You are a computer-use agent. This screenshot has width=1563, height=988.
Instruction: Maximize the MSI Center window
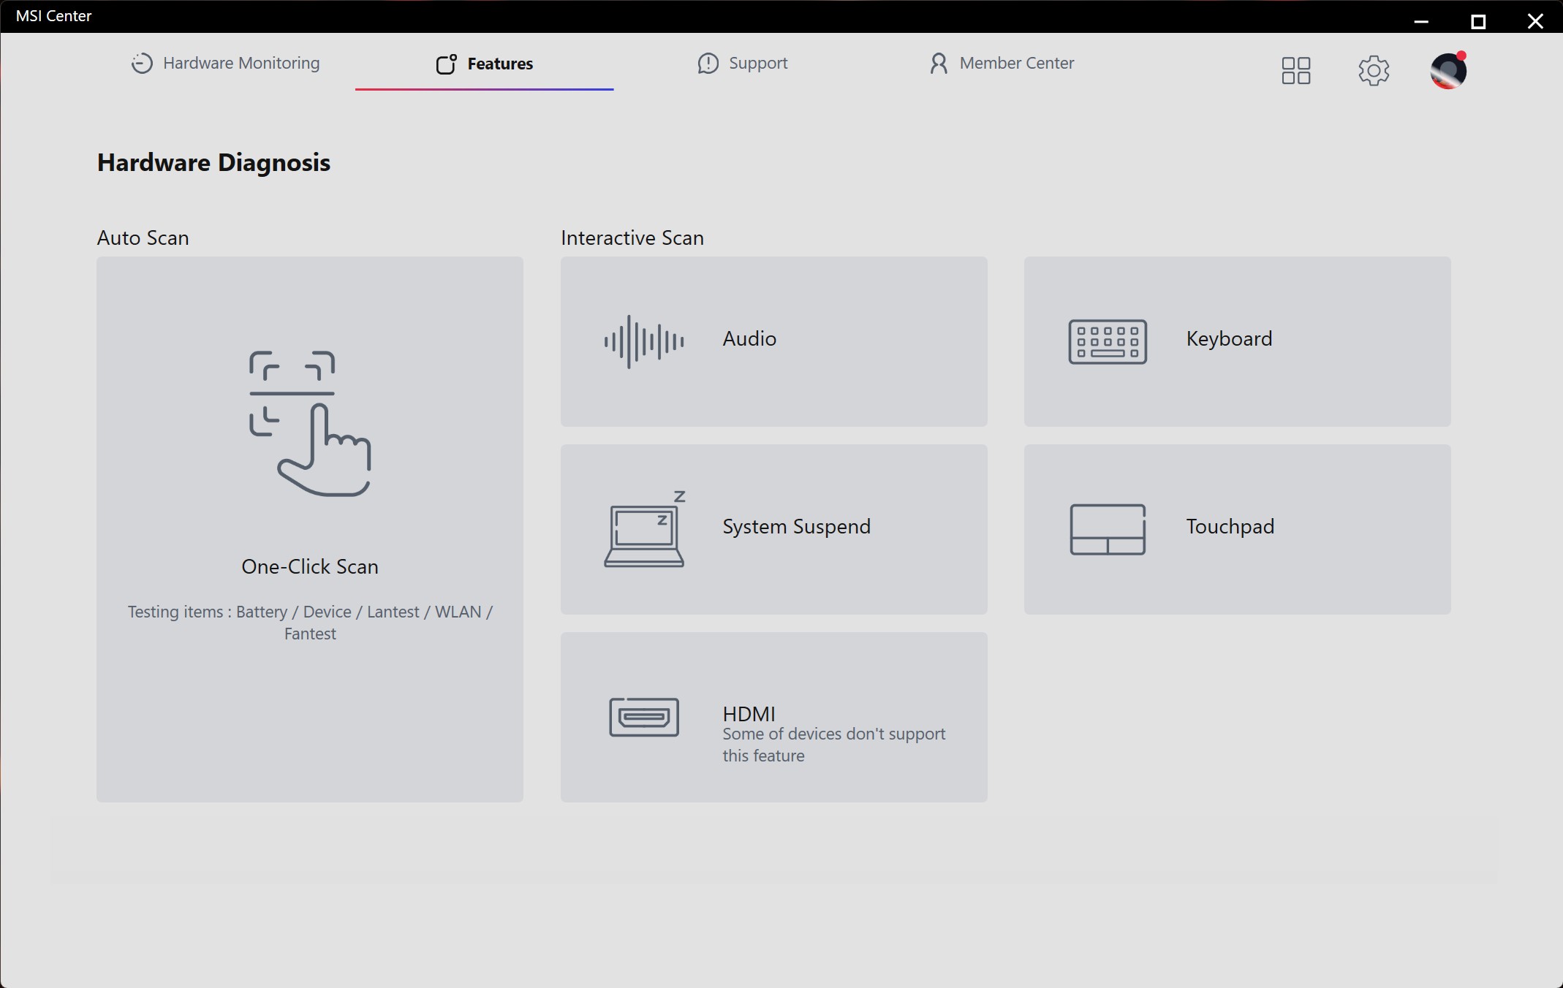pos(1478,21)
